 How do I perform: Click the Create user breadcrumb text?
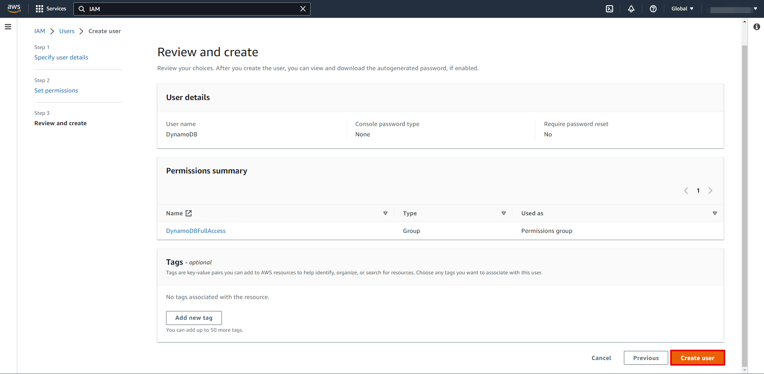click(x=105, y=31)
